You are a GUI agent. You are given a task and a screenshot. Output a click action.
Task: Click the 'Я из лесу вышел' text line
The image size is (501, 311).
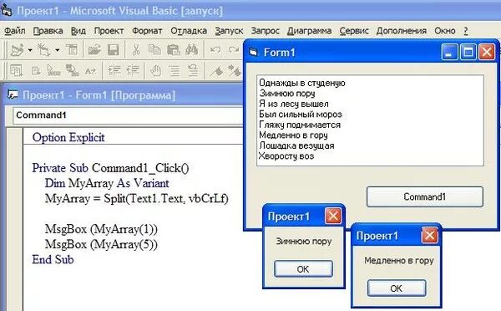pos(294,104)
